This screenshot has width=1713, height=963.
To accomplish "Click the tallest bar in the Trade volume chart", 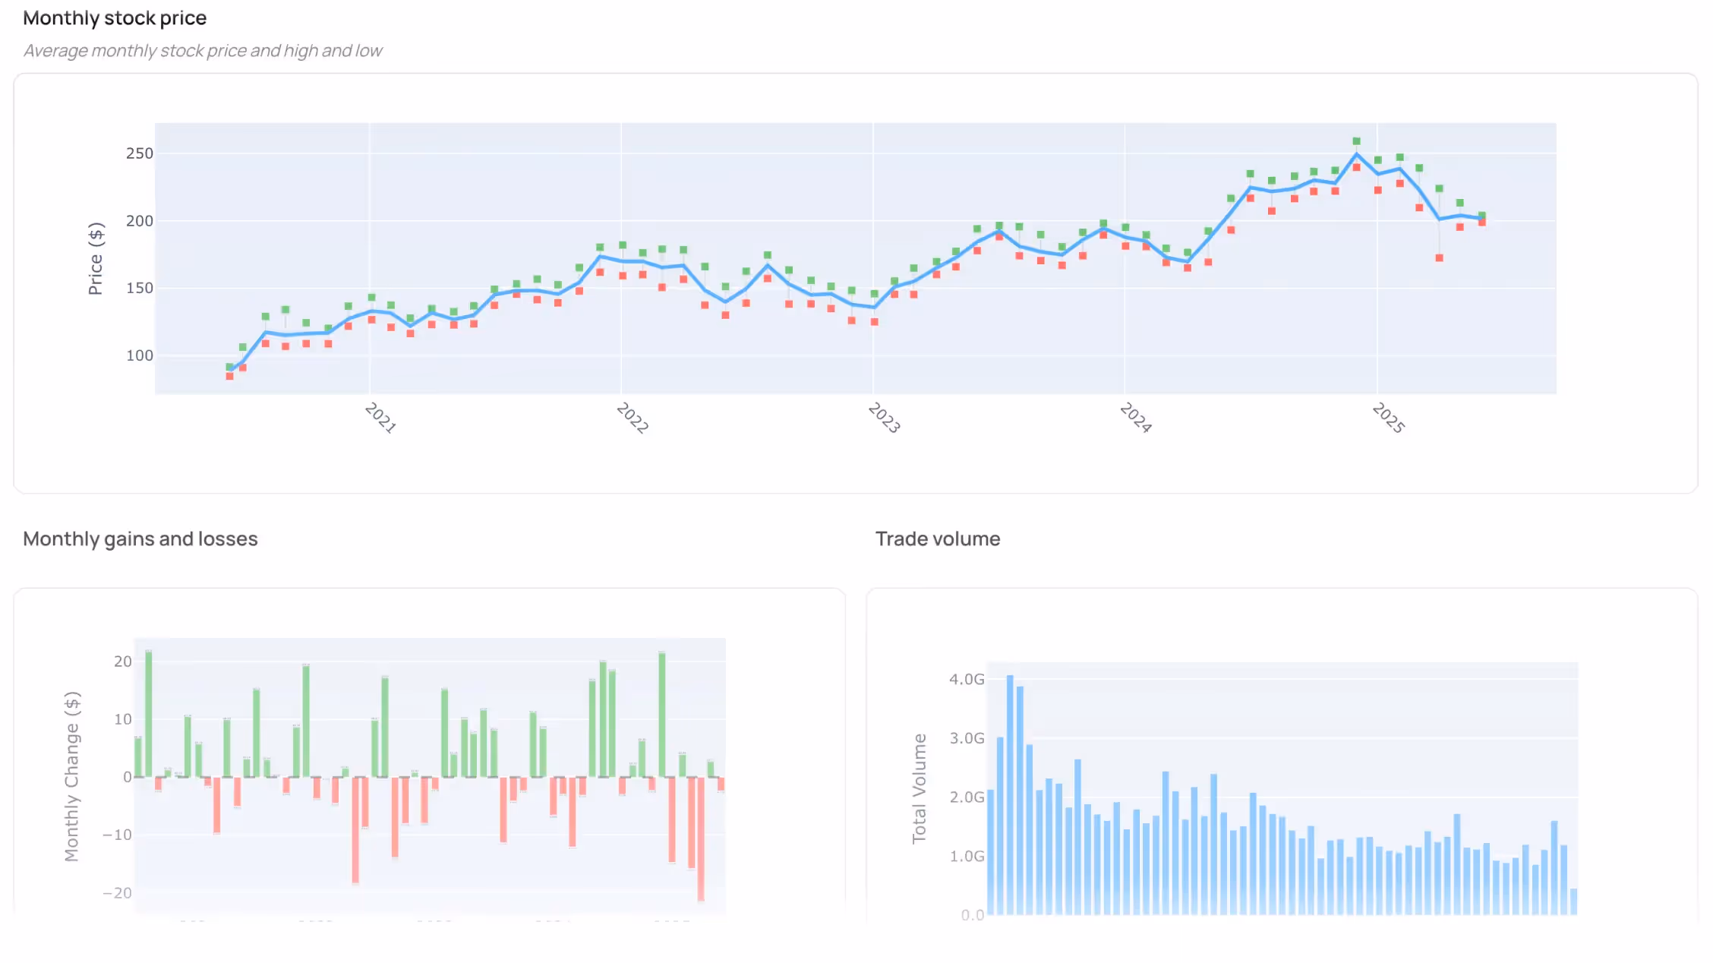I will (1010, 795).
